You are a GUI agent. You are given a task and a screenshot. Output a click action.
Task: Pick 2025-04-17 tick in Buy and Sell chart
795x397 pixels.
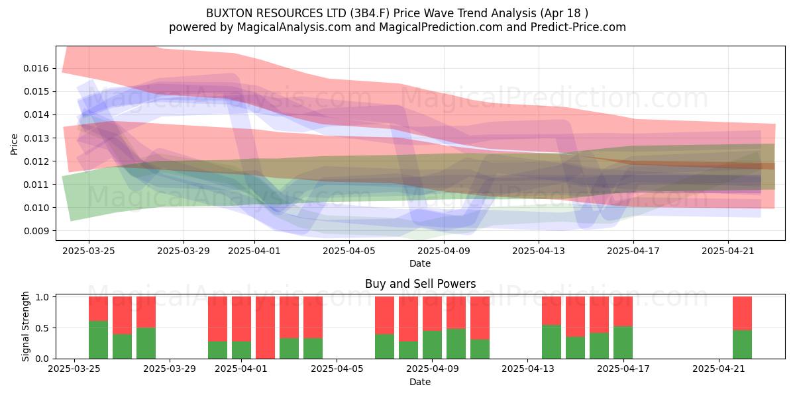click(623, 370)
